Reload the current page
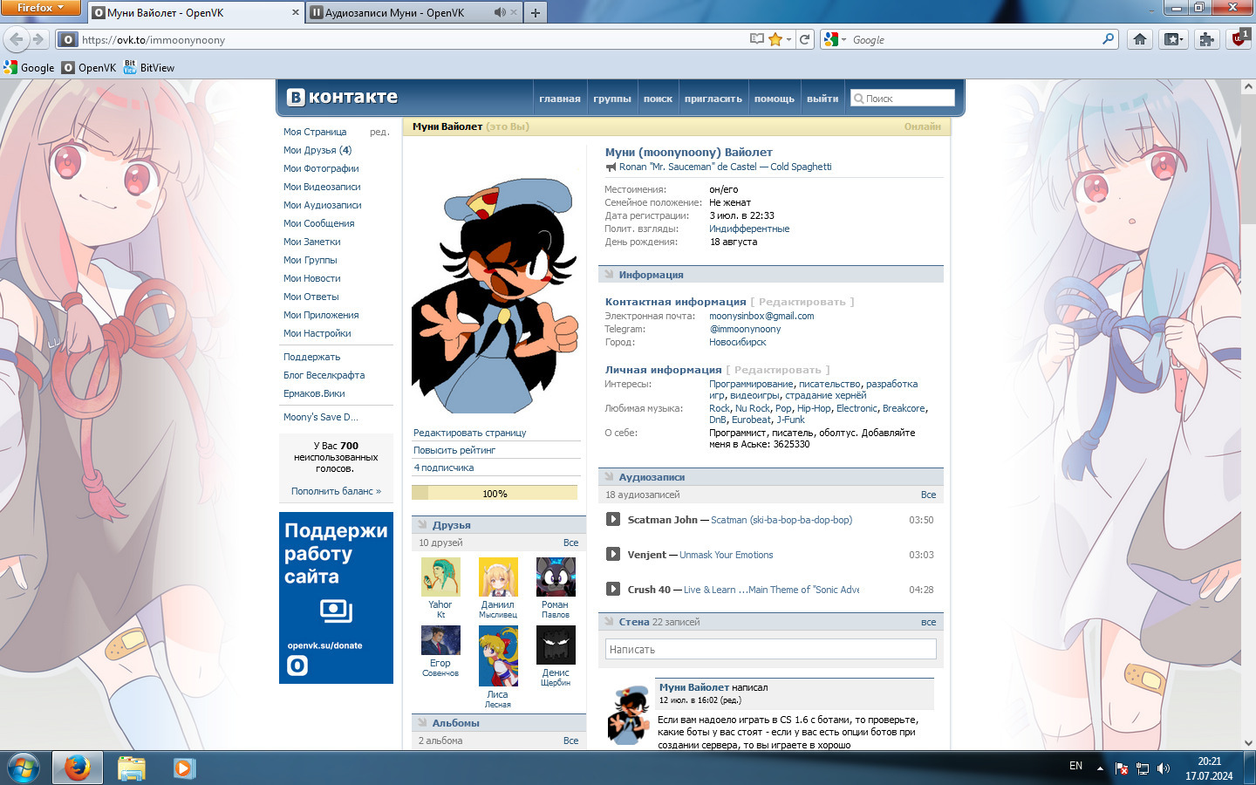Image resolution: width=1256 pixels, height=785 pixels. [805, 39]
